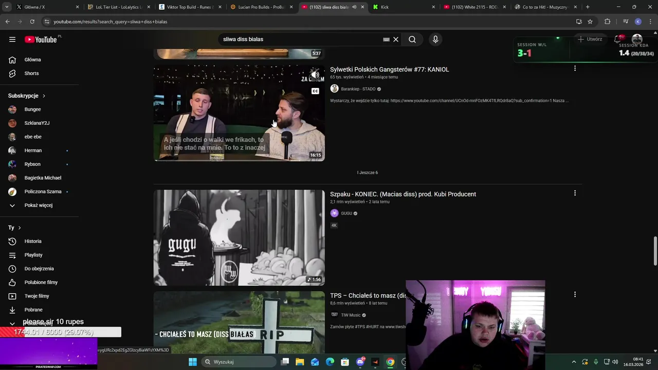This screenshot has width=658, height=370.
Task: Open the Windows Start menu
Action: [193, 362]
